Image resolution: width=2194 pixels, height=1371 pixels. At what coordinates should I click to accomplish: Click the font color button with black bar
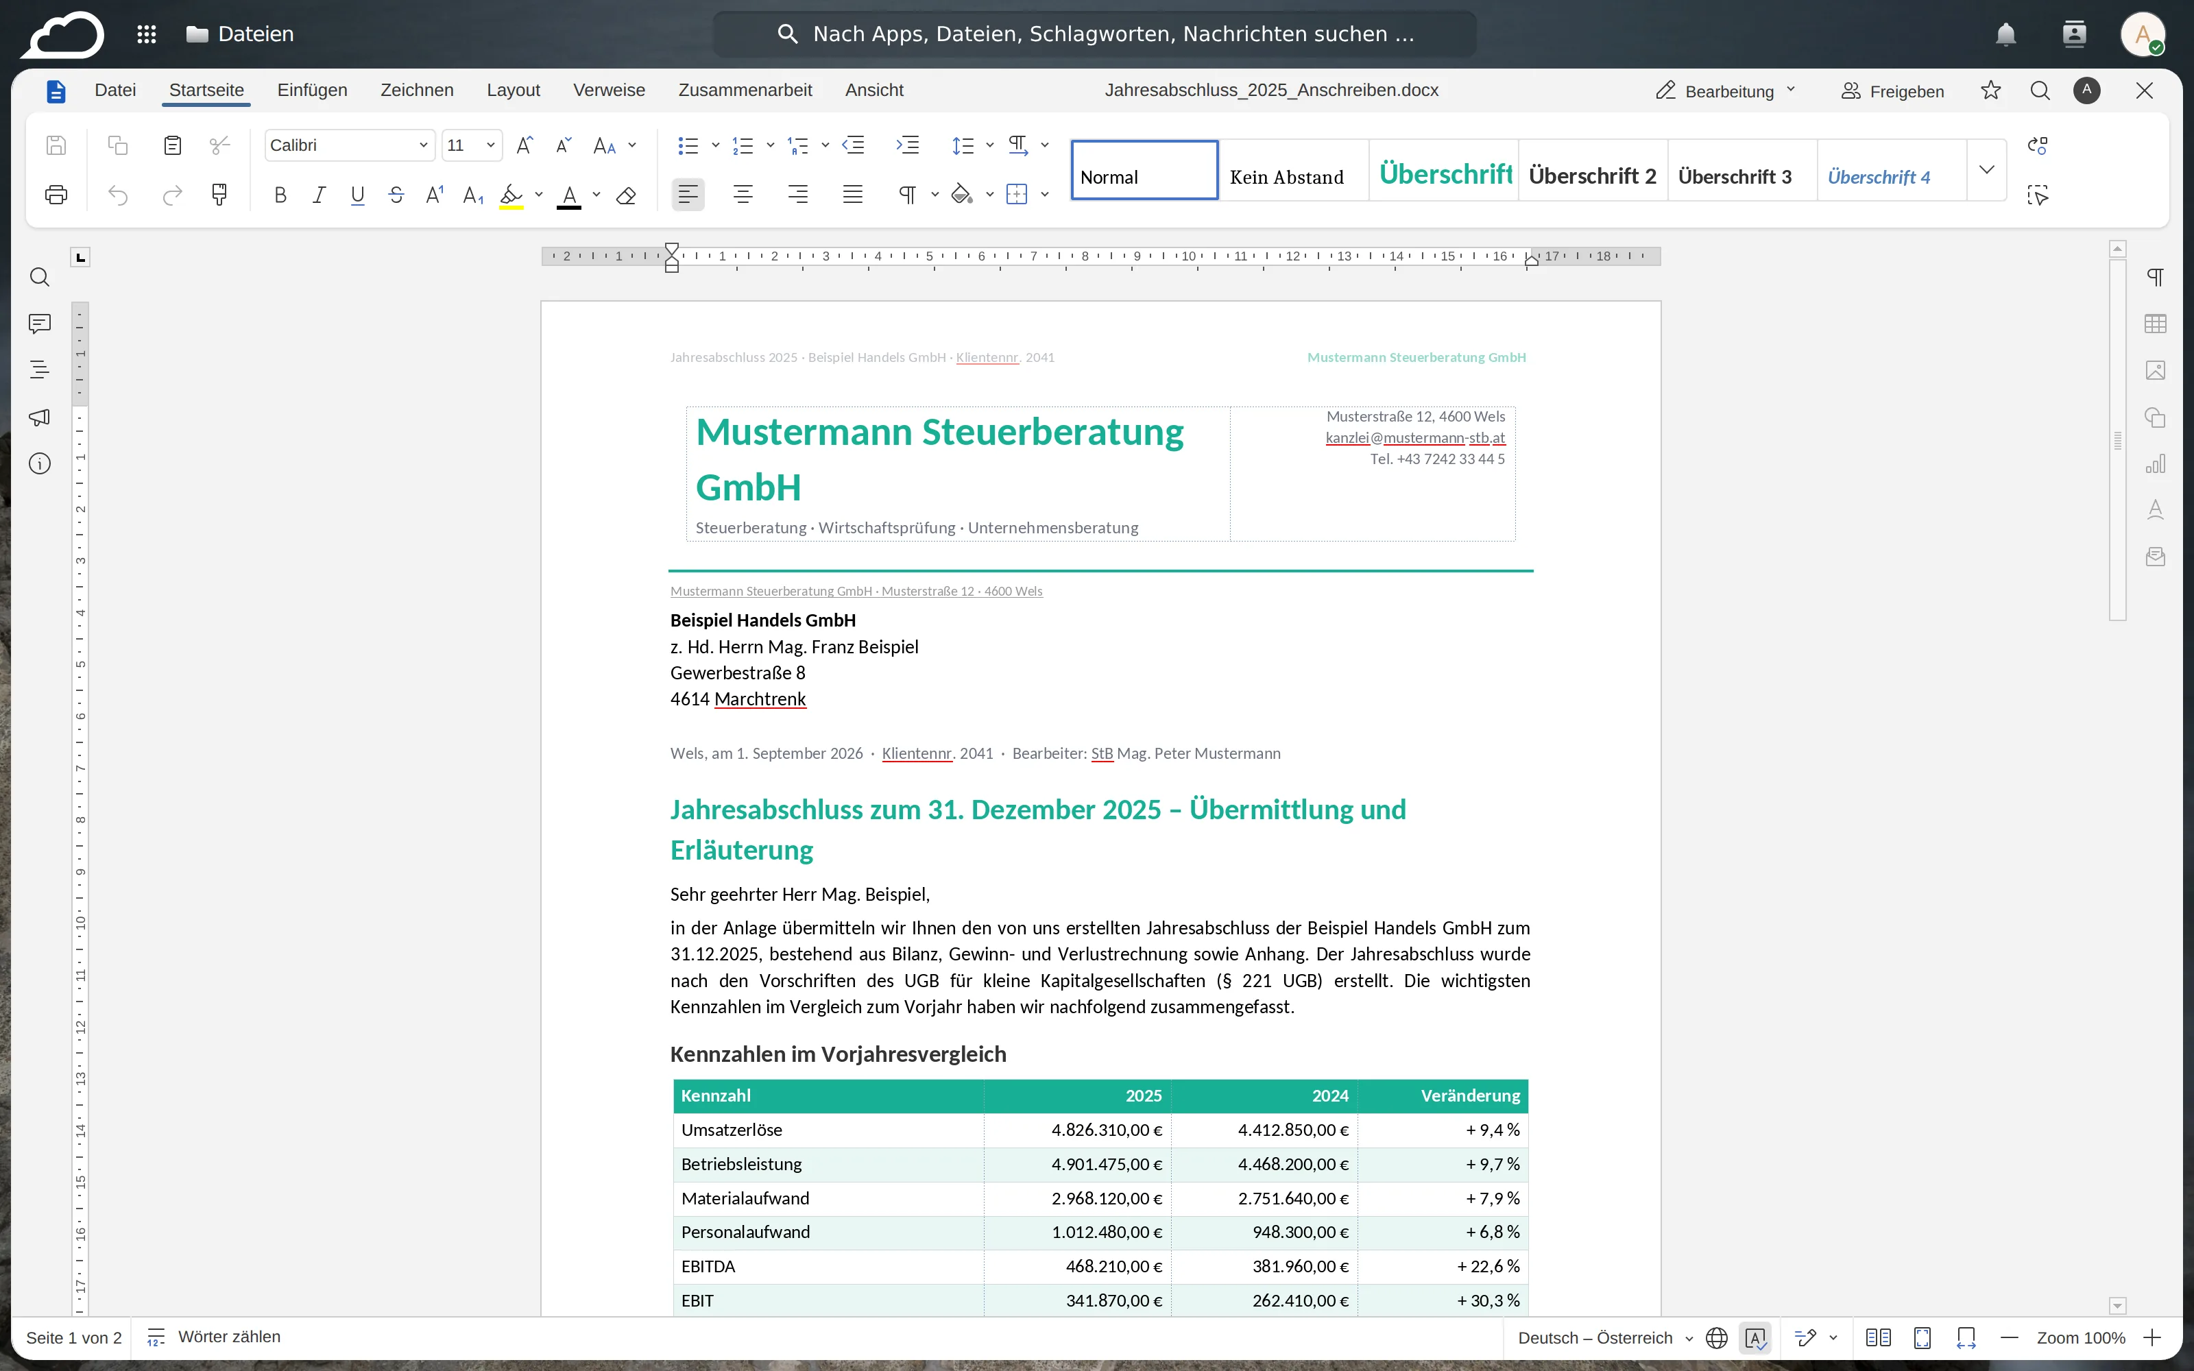[568, 195]
